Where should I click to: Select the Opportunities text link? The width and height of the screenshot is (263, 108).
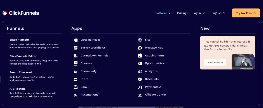[x=154, y=63]
